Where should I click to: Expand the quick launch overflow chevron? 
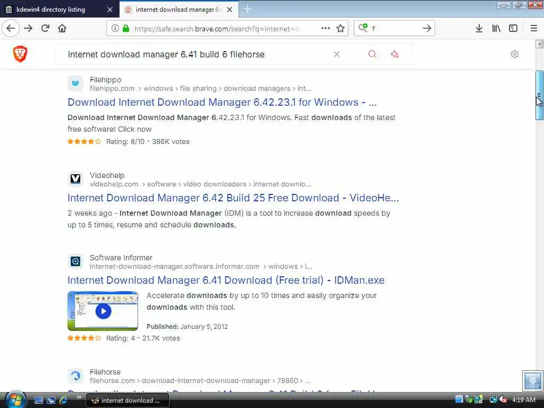pos(79,397)
